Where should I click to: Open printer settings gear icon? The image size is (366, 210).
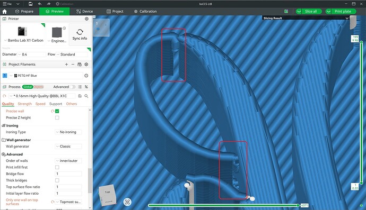[x=86, y=19]
